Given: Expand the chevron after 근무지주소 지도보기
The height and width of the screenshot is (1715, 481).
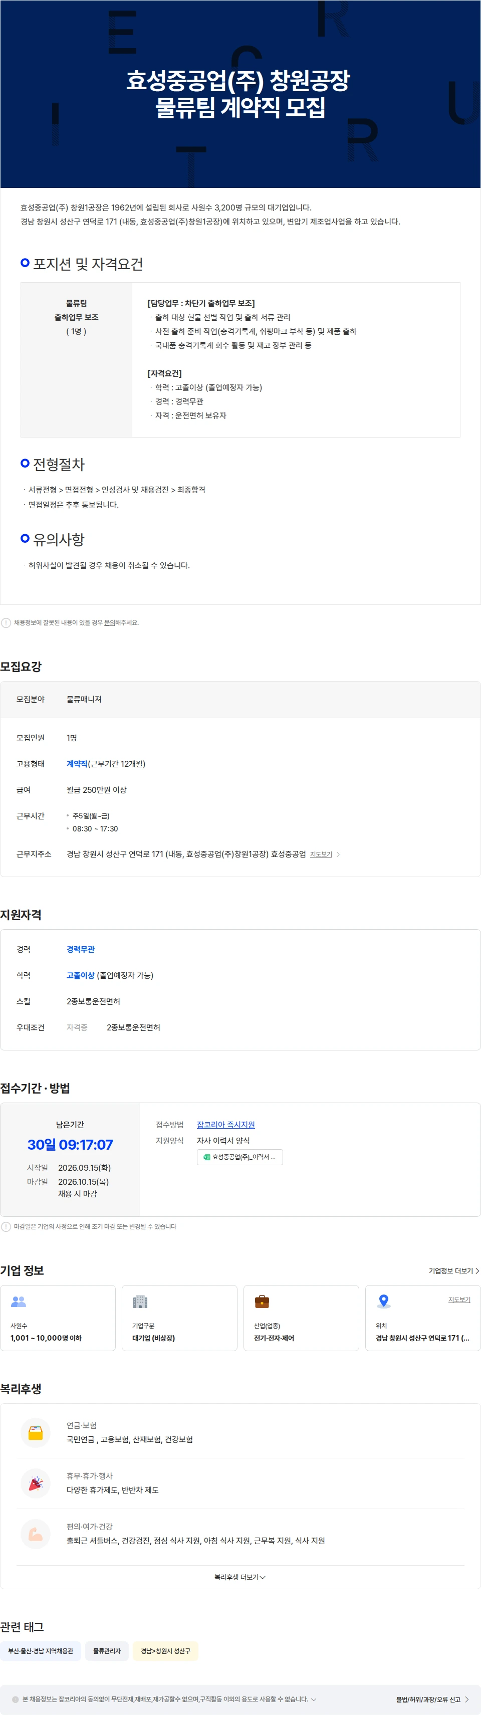Looking at the screenshot, I should [338, 854].
